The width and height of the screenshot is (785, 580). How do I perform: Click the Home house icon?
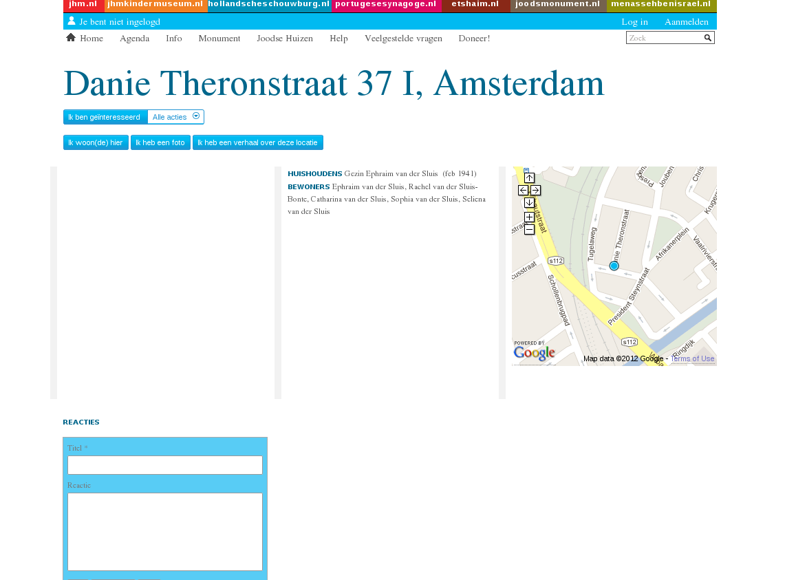coord(71,38)
